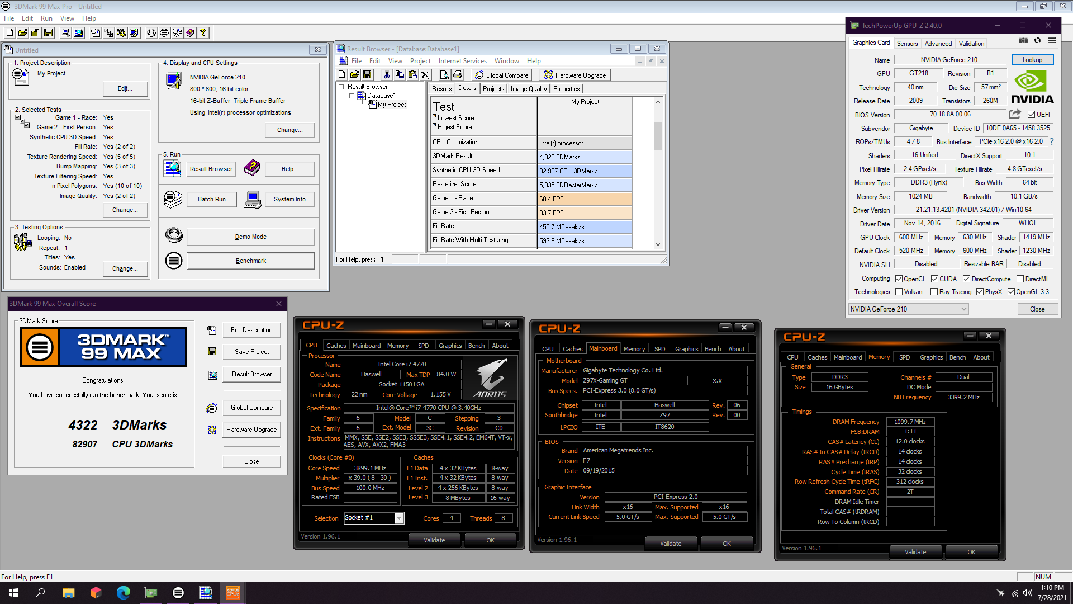Toggle the Ray Tracing checkbox

[x=934, y=292]
